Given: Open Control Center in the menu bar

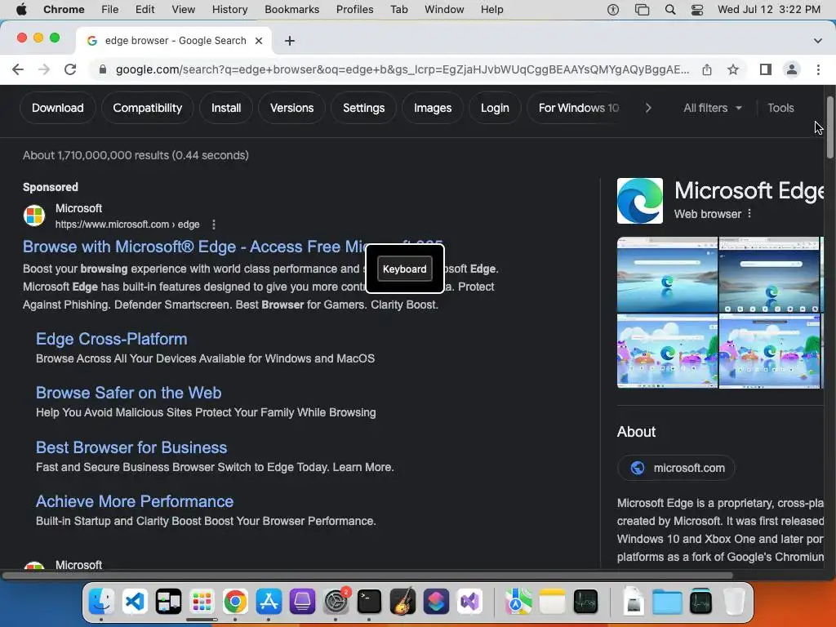Looking at the screenshot, I should coord(697,10).
